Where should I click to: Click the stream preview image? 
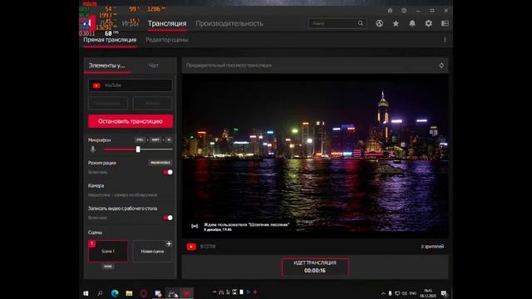coord(315,156)
